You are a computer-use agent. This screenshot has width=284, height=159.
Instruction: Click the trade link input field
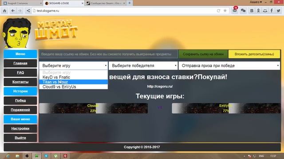(108, 54)
